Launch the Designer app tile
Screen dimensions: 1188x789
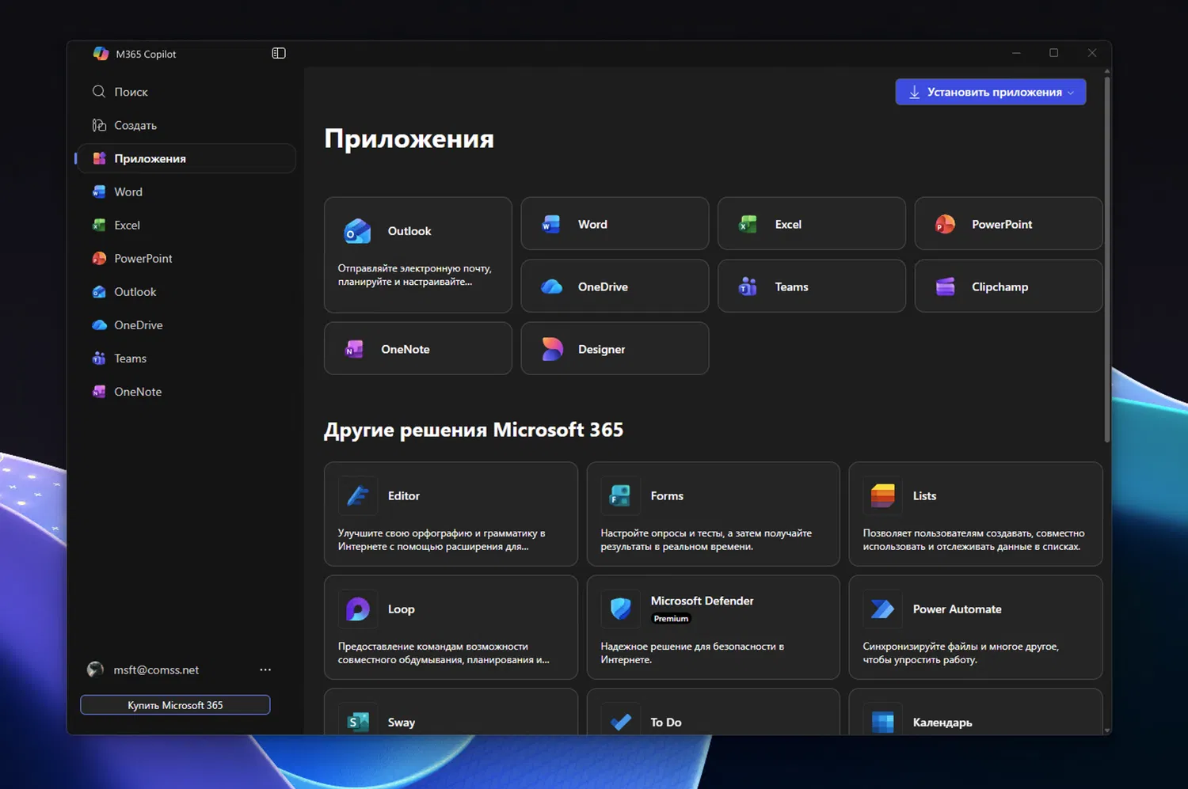click(x=615, y=348)
